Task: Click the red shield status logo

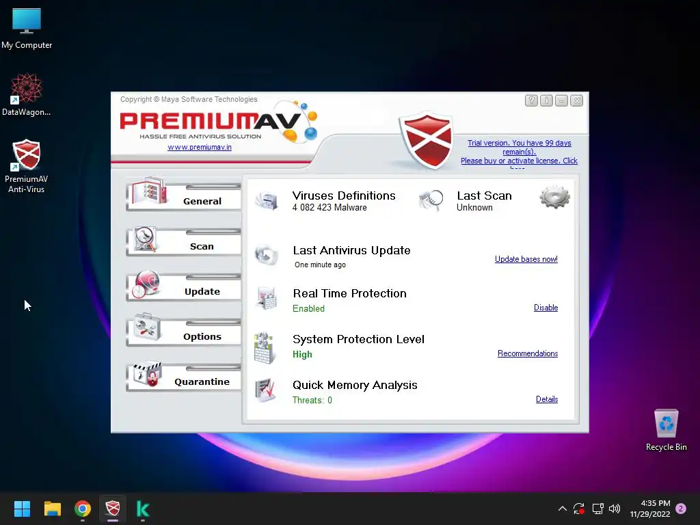Action: pyautogui.click(x=427, y=139)
